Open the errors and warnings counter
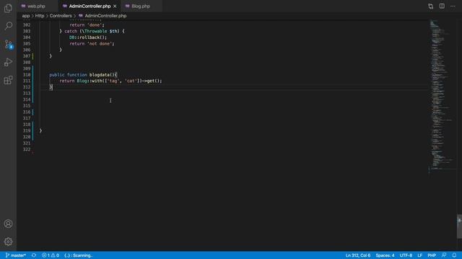This screenshot has width=462, height=259. pyautogui.click(x=50, y=255)
